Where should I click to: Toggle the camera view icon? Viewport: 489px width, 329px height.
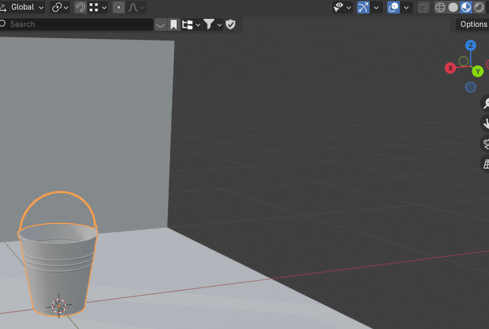coord(485,144)
